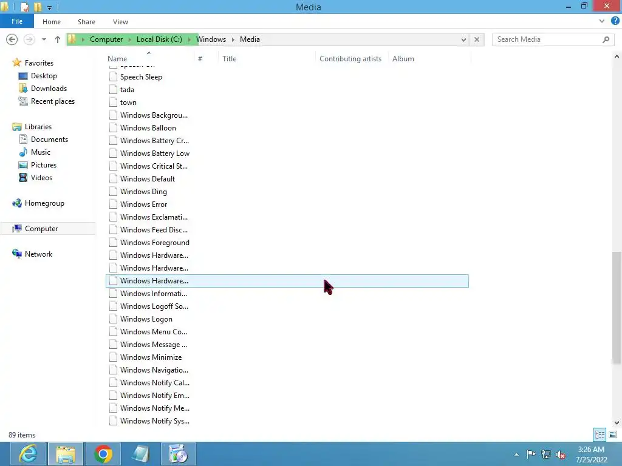Open the recent locations dropdown arrow

pos(44,39)
